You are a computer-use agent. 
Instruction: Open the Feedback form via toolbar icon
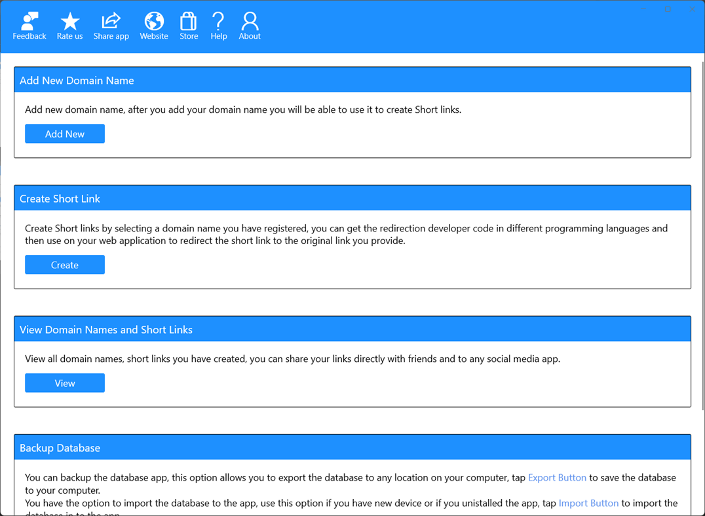coord(29,25)
